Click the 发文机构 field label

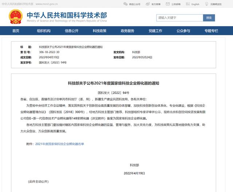coord(119,52)
